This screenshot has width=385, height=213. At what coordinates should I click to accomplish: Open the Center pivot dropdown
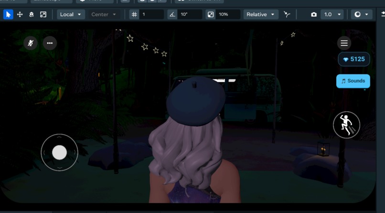[104, 14]
